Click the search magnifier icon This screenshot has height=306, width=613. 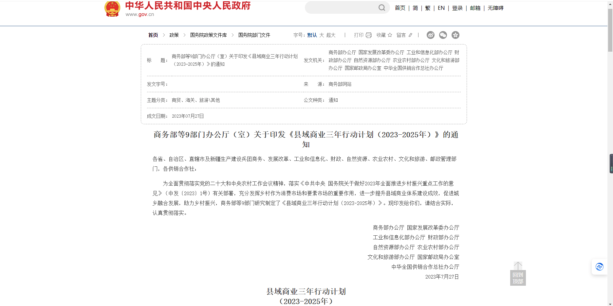pyautogui.click(x=381, y=8)
